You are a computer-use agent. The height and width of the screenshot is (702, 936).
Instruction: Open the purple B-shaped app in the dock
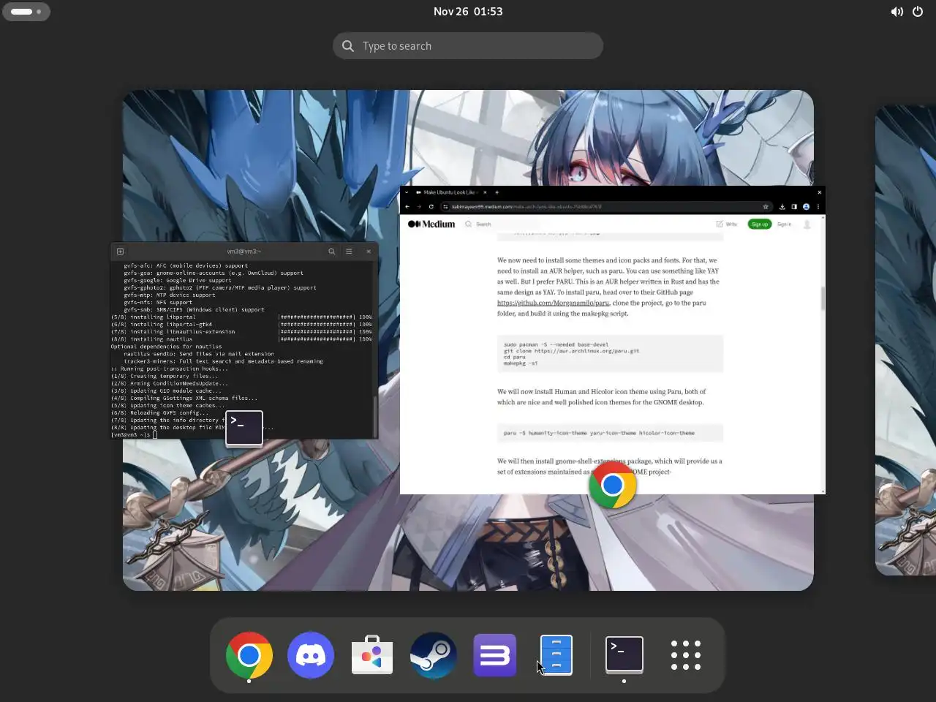click(x=495, y=655)
